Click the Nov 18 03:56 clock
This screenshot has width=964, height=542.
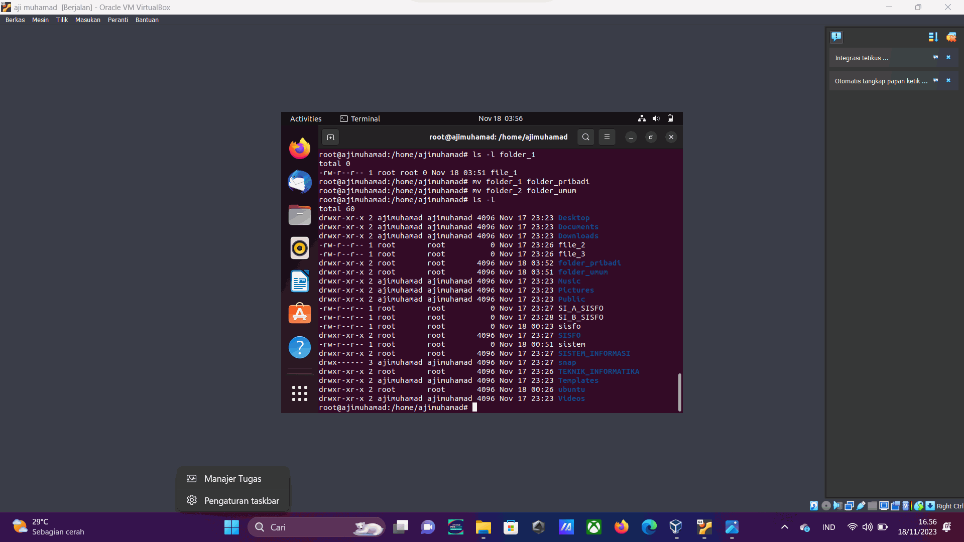point(501,118)
